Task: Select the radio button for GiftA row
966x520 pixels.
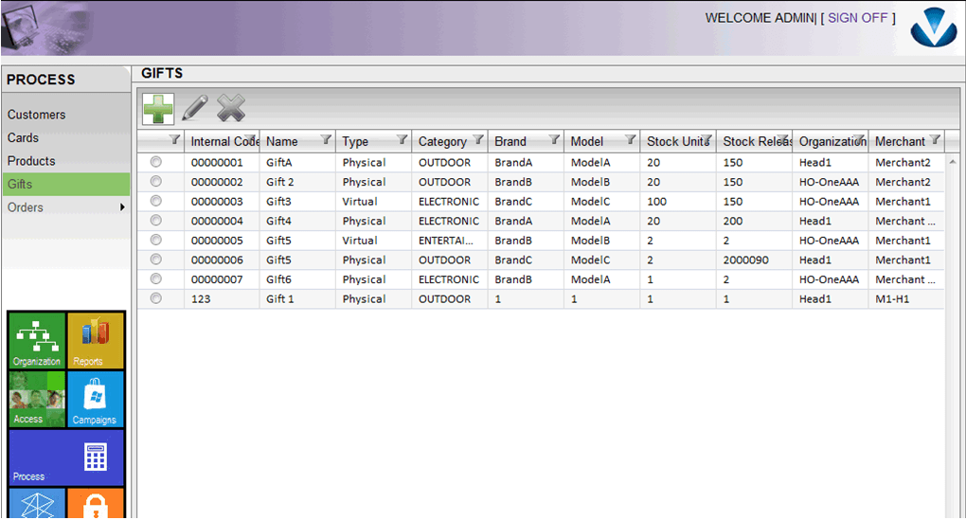Action: pos(156,162)
